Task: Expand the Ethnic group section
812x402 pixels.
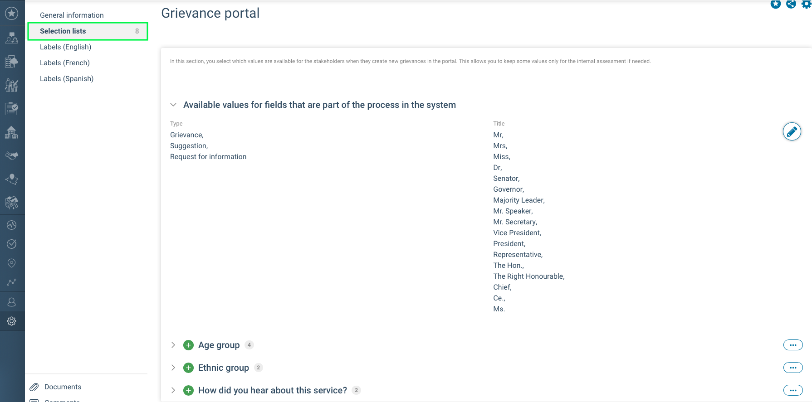Action: (x=173, y=368)
